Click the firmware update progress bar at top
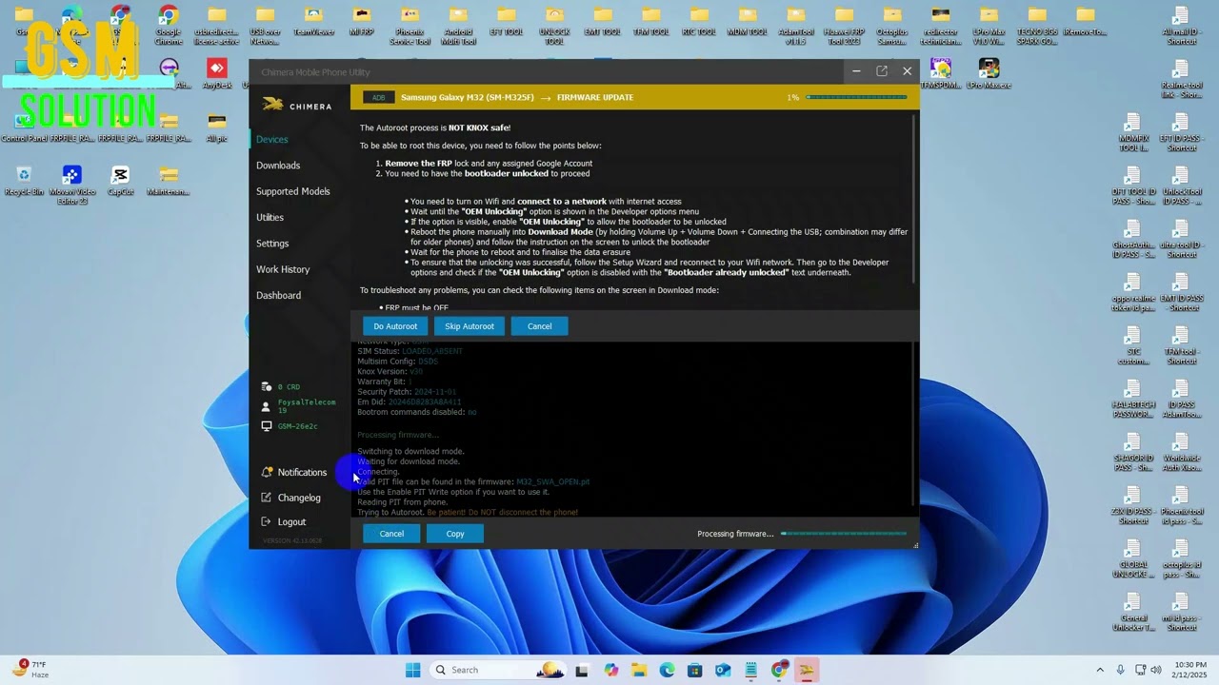 pyautogui.click(x=856, y=97)
